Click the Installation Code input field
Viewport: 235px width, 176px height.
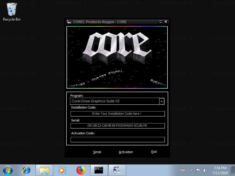[x=117, y=114]
